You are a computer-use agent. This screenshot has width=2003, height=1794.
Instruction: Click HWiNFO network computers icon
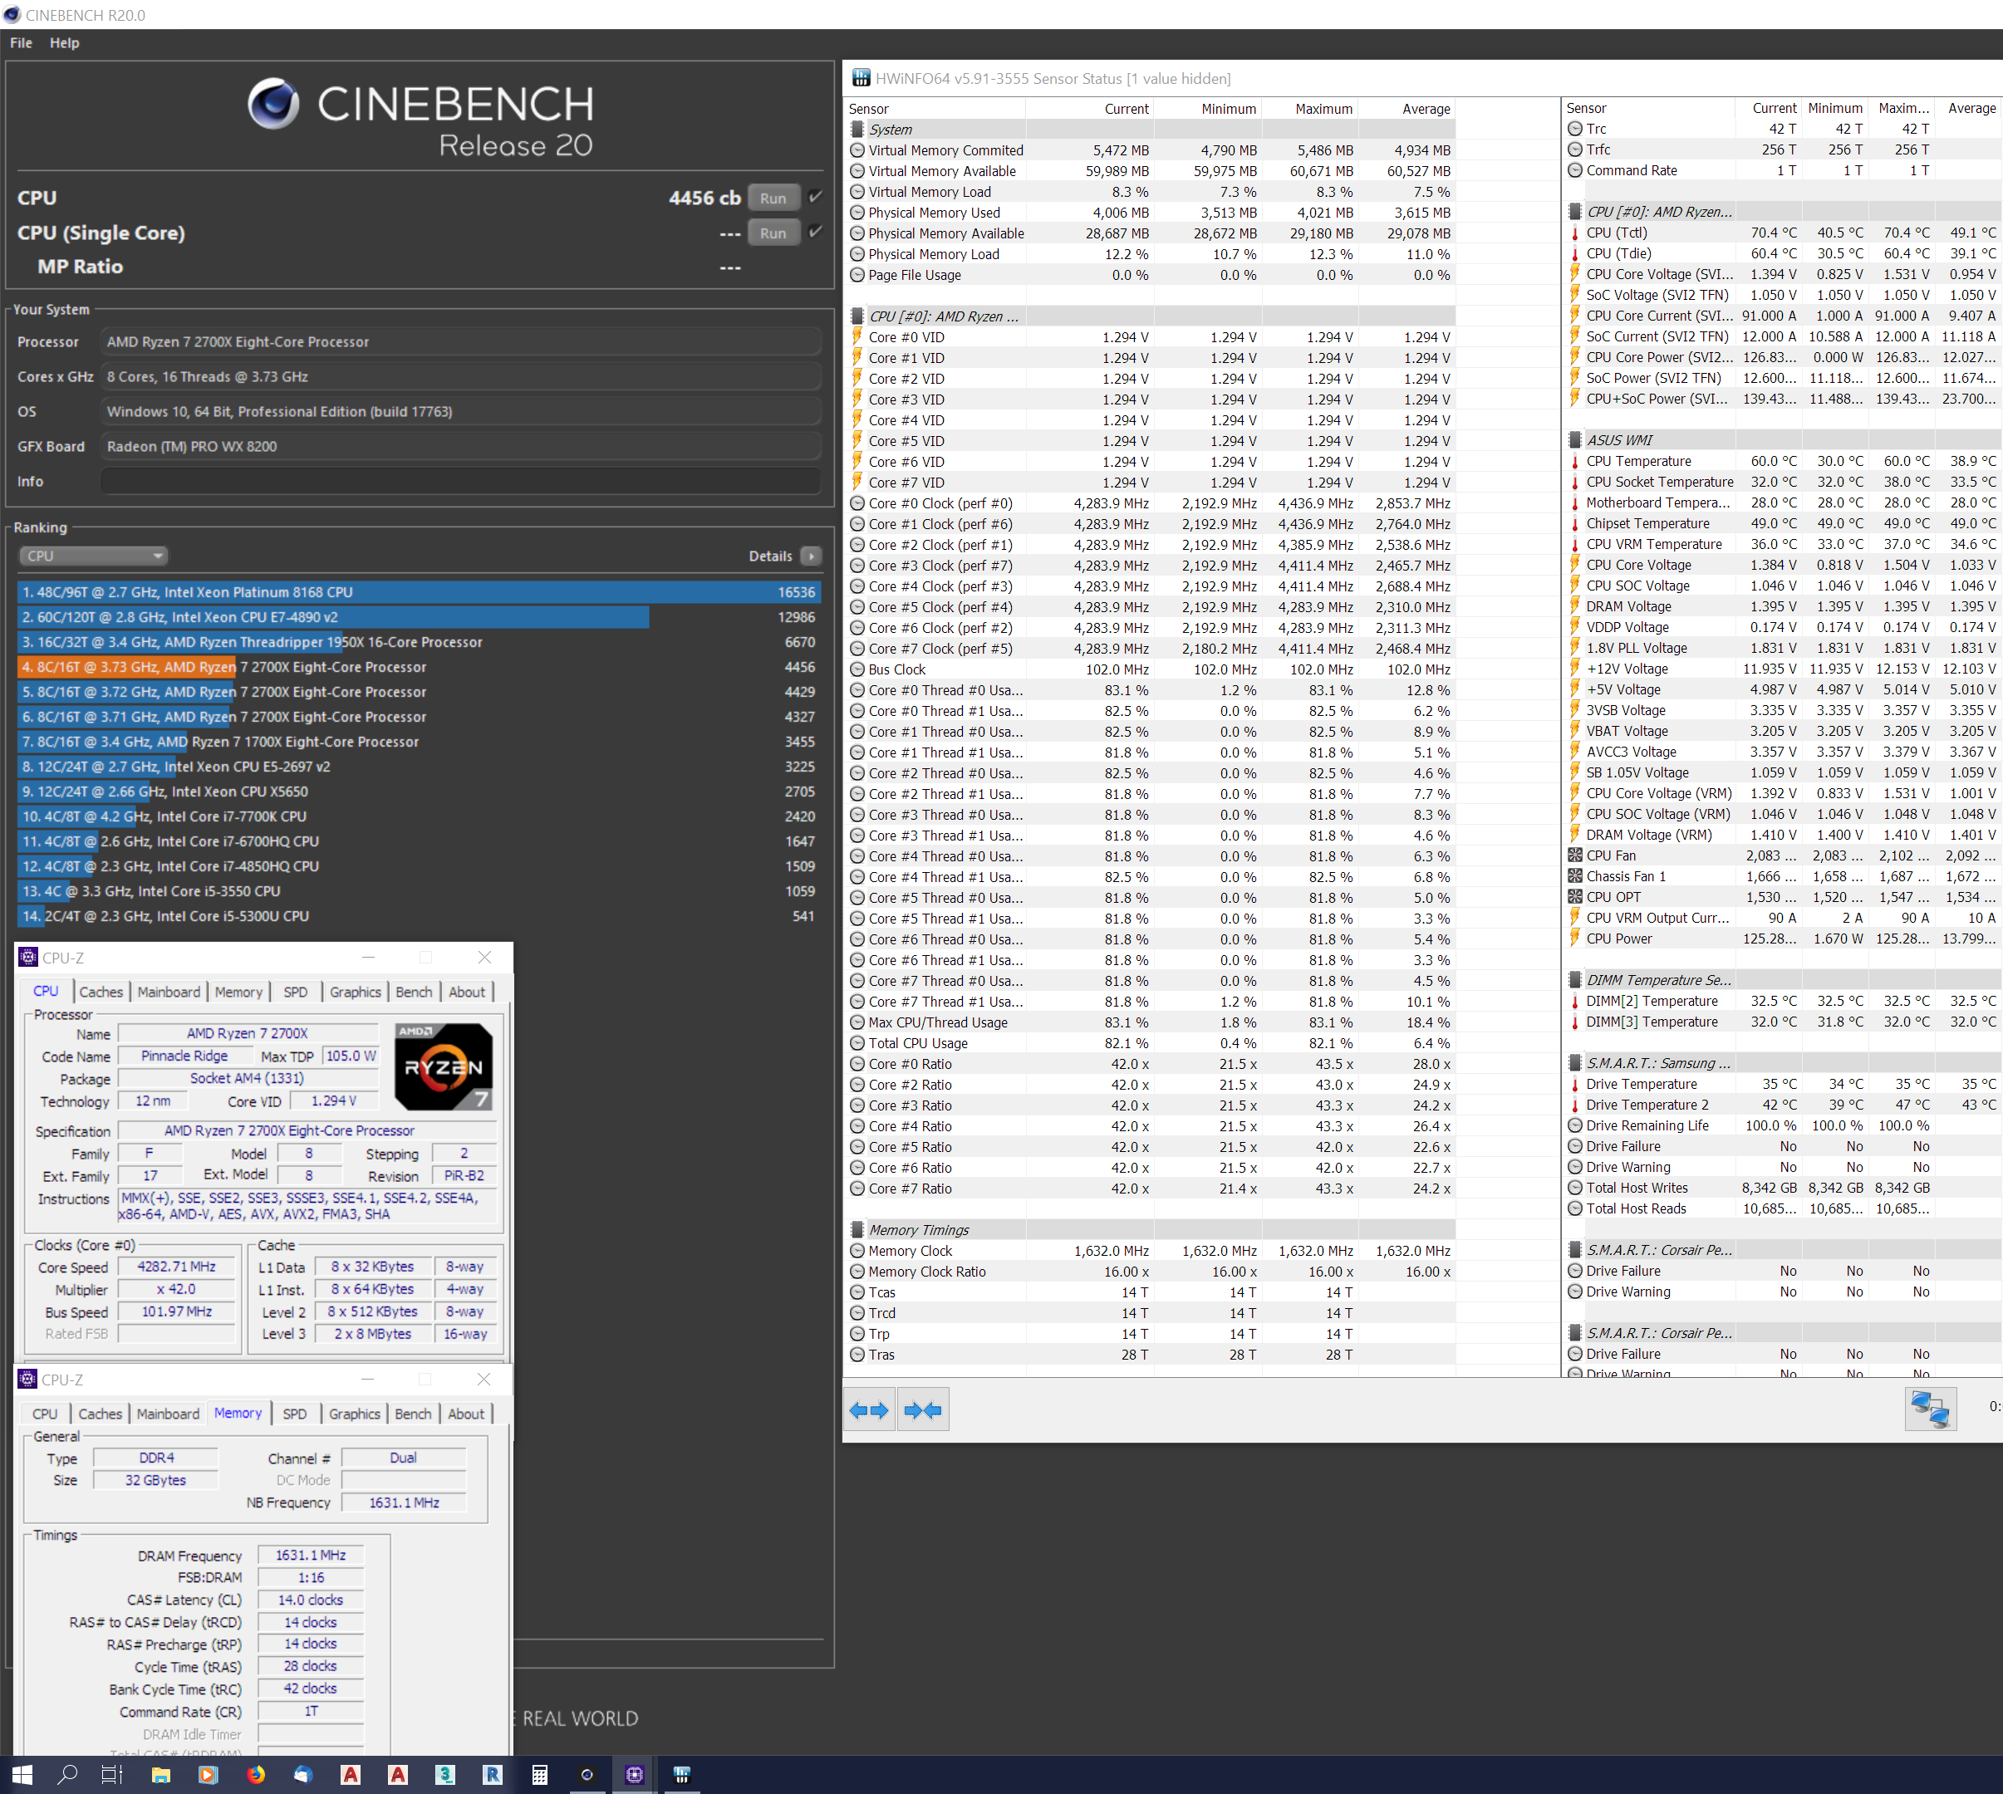(x=1930, y=1409)
